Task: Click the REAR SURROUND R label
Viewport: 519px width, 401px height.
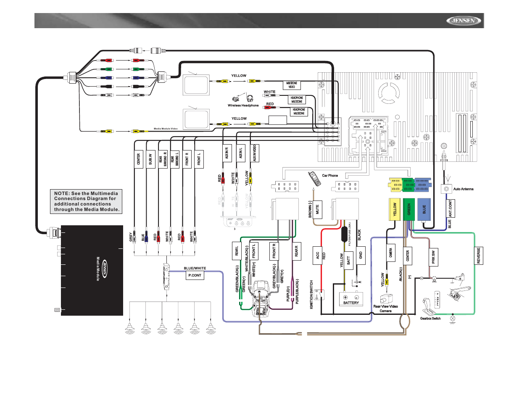Action: coord(163,159)
